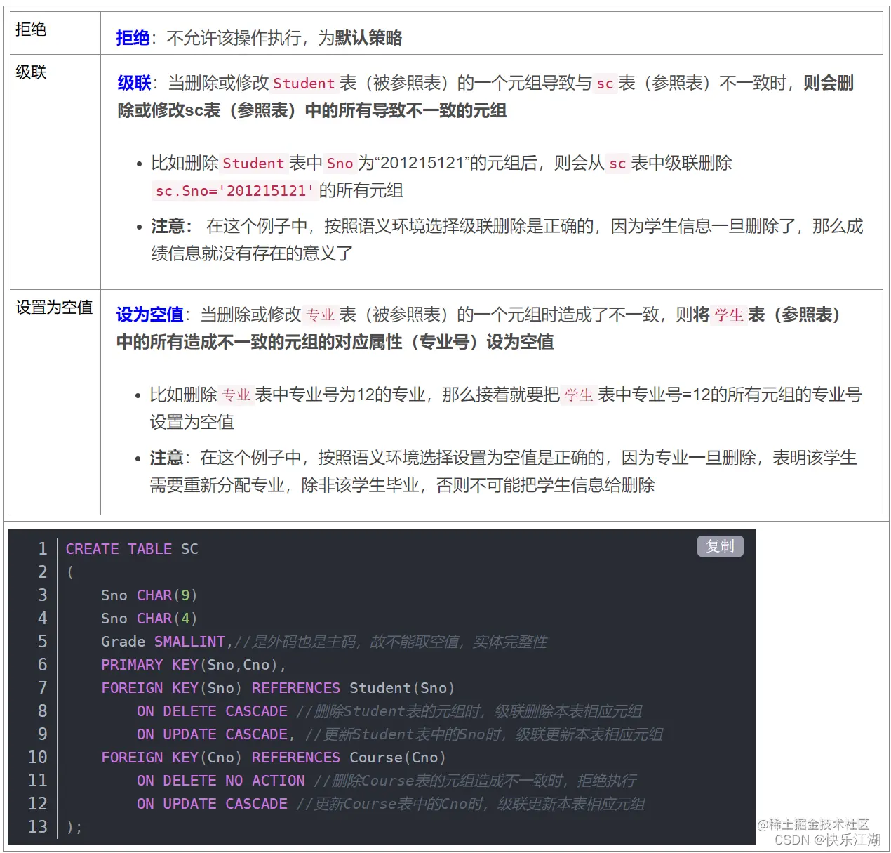Screen dimensions: 891x853
Task: Click the 设置为空值 table row header cell
Action: 53,308
